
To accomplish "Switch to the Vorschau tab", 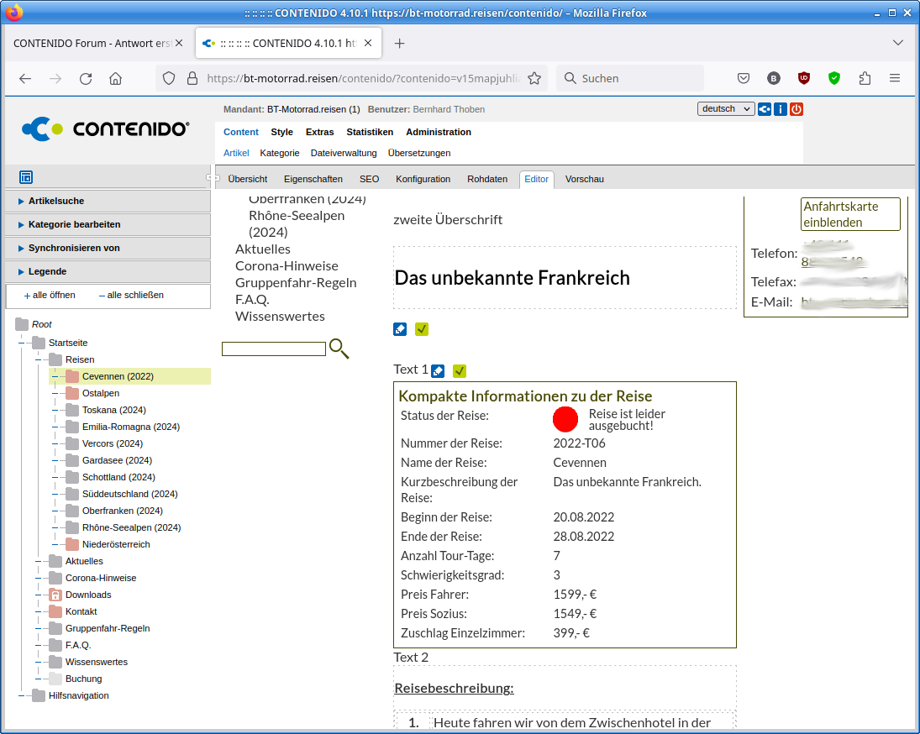I will [584, 179].
